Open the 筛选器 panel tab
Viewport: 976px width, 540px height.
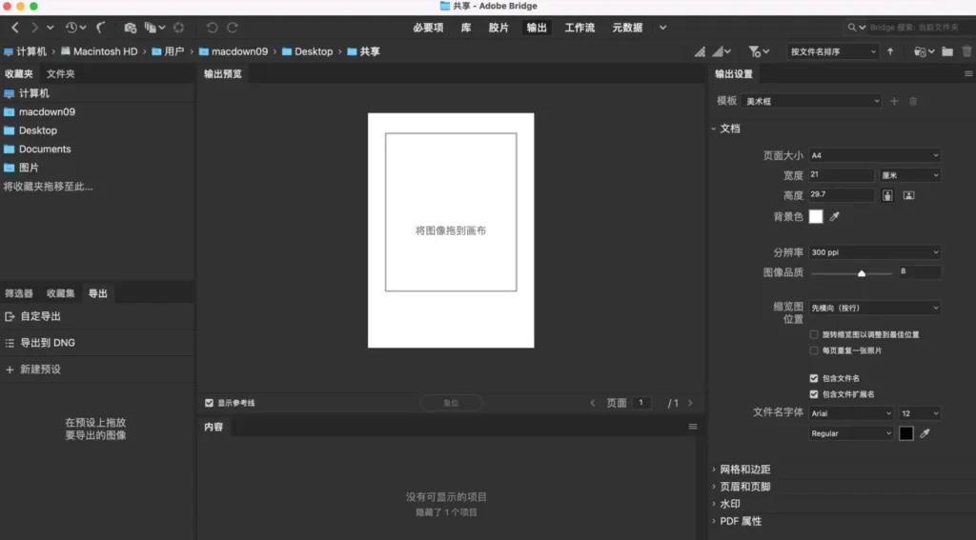pyautogui.click(x=19, y=293)
